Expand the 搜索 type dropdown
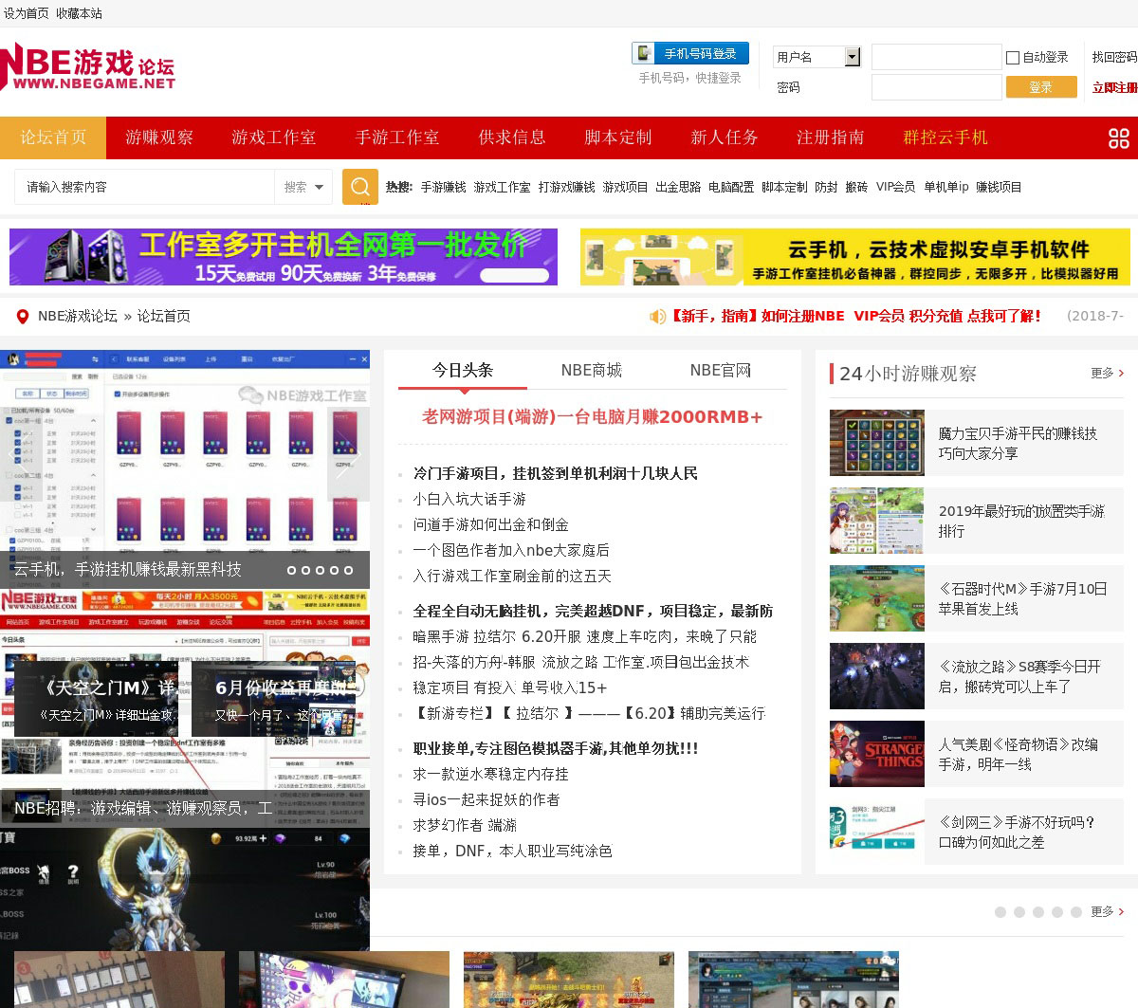This screenshot has width=1138, height=1008. [304, 188]
